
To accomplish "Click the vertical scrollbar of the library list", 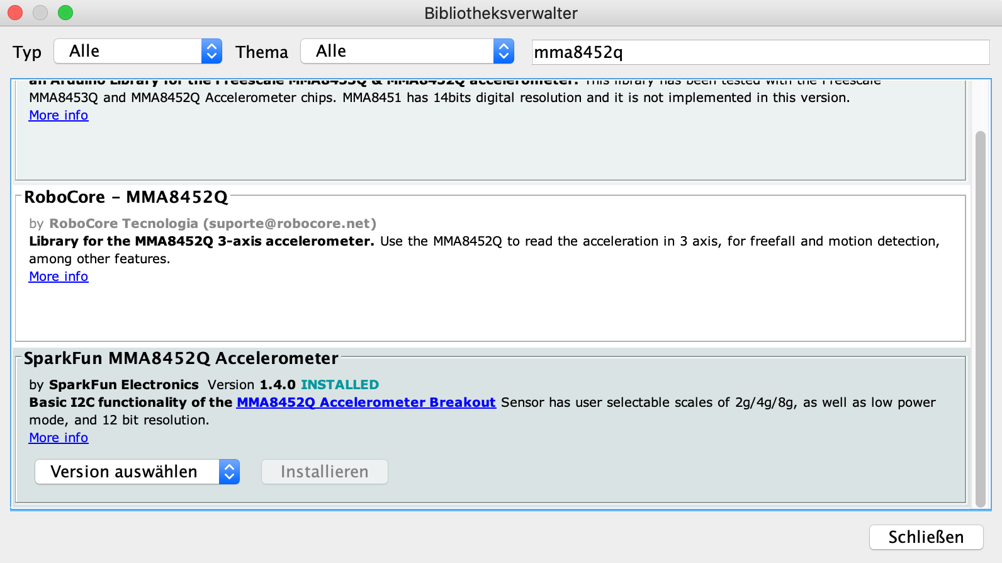I will coord(980,318).
